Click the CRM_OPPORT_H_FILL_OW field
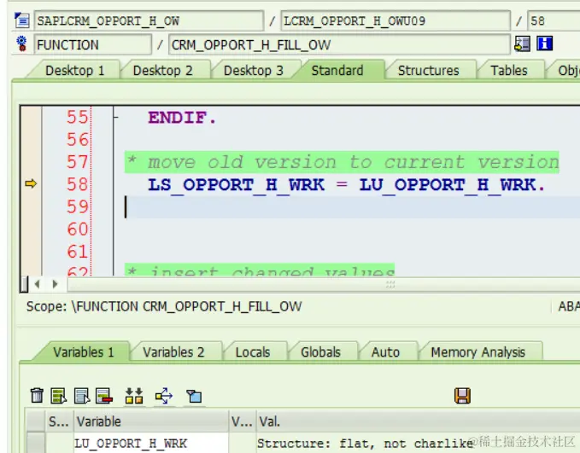The image size is (580, 453). (339, 44)
